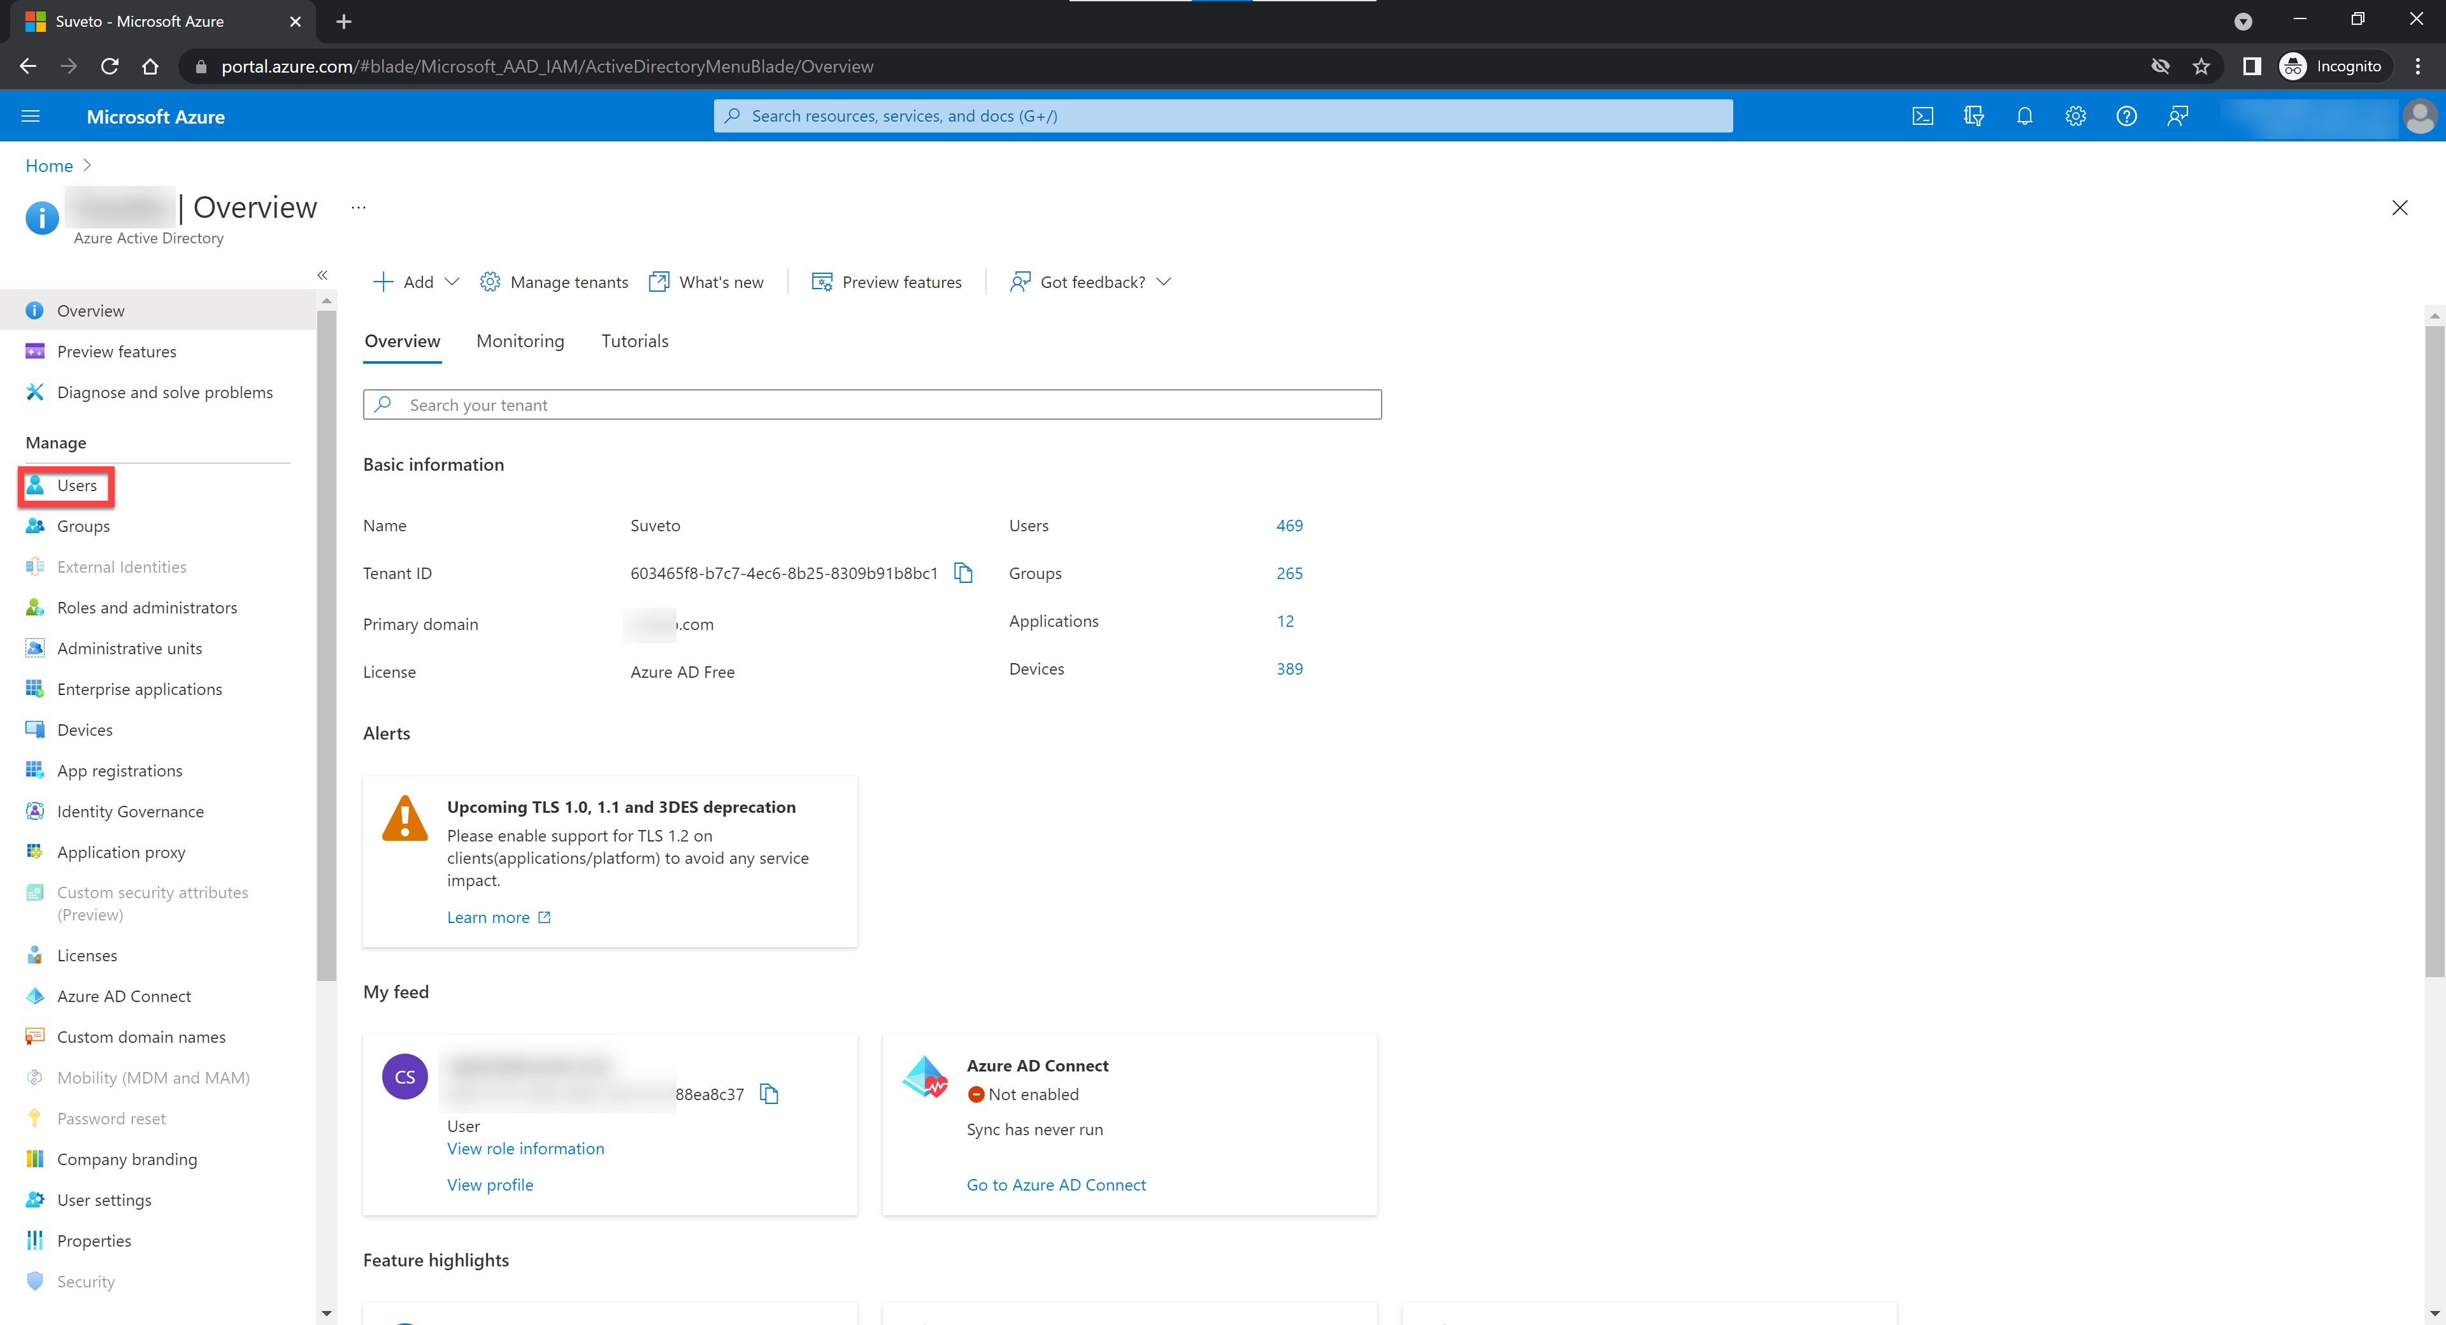Expand the Got feedback dropdown
Screen dimensions: 2446x1325
[1091, 282]
